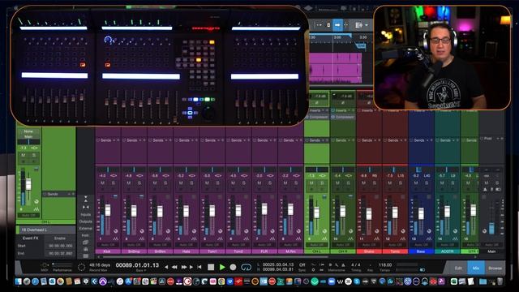Click the Return to Zero transport button
519x292 pixels.
[x=199, y=267]
